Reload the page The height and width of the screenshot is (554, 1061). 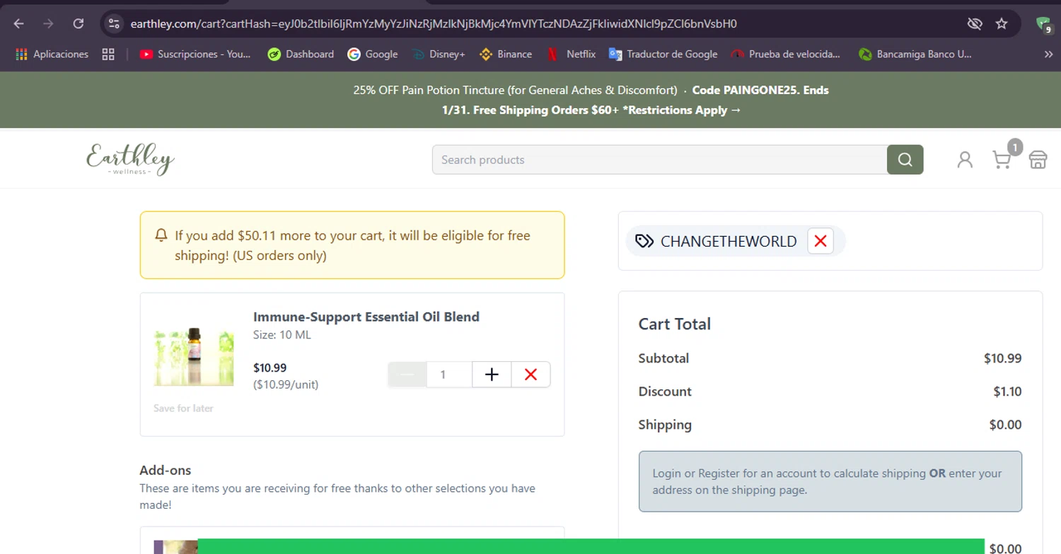coord(79,23)
